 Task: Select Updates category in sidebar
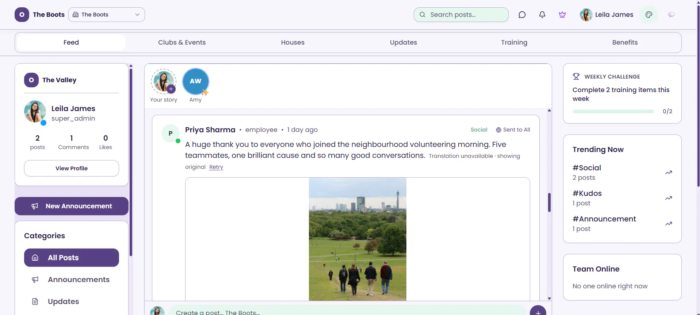[72, 301]
